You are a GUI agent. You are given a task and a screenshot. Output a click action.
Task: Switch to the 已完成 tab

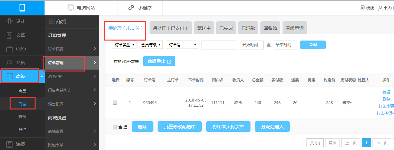tap(226, 28)
